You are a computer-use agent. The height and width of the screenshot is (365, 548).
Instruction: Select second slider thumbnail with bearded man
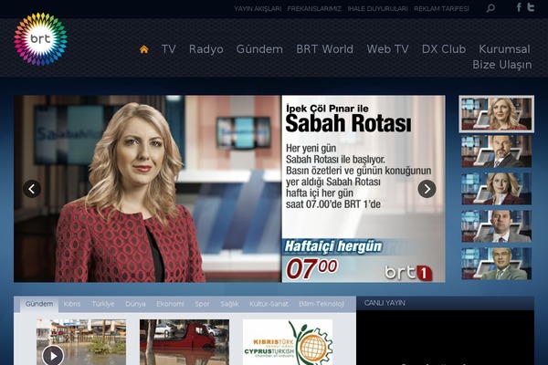[496, 151]
